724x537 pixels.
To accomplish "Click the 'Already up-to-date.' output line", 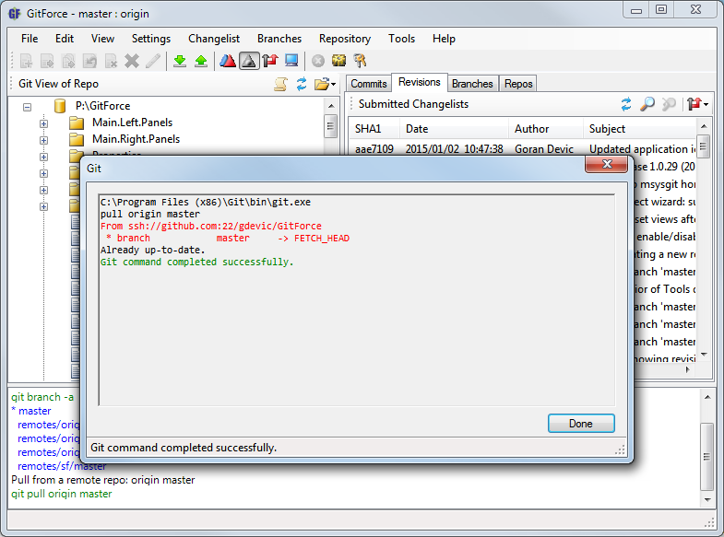I will click(153, 251).
